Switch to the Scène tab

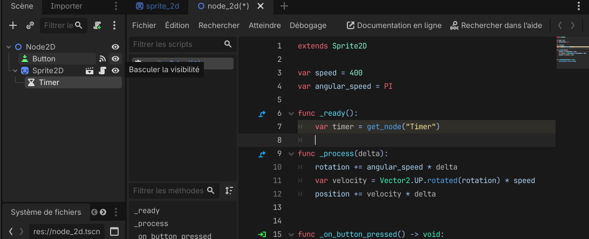coord(22,6)
